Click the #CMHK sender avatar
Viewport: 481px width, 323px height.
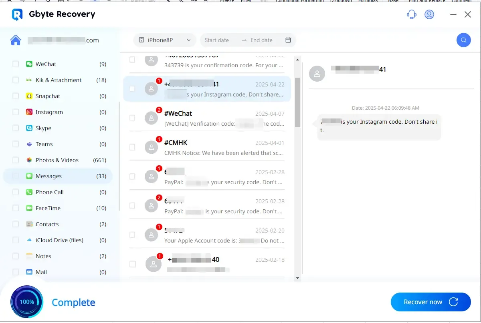pyautogui.click(x=151, y=147)
